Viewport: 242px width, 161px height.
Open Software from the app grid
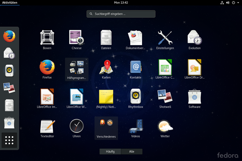click(195, 99)
